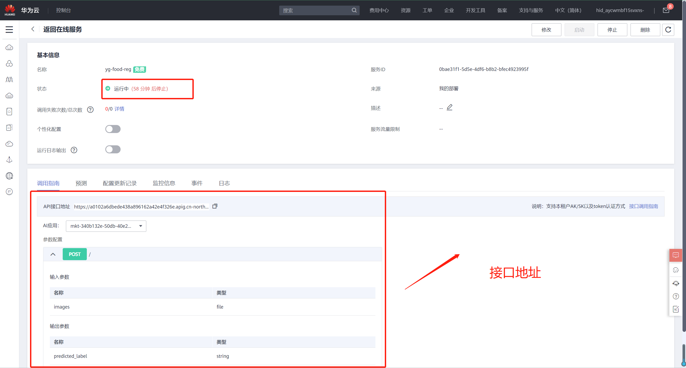Click the stacked disk icon in sidebar
This screenshot has height=368, width=686.
(9, 128)
